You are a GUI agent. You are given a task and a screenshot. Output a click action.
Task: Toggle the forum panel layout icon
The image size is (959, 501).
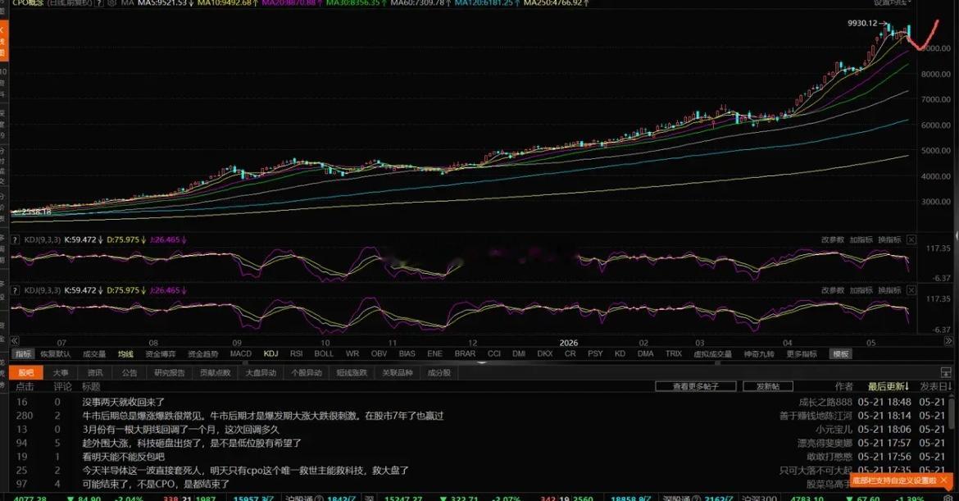946,372
